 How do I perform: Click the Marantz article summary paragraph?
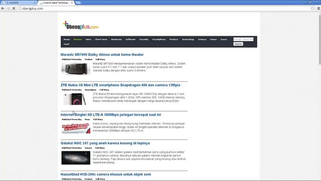click(x=139, y=67)
